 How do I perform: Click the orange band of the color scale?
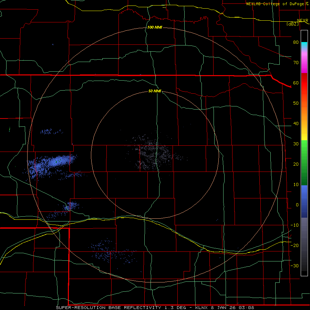(x=304, y=114)
